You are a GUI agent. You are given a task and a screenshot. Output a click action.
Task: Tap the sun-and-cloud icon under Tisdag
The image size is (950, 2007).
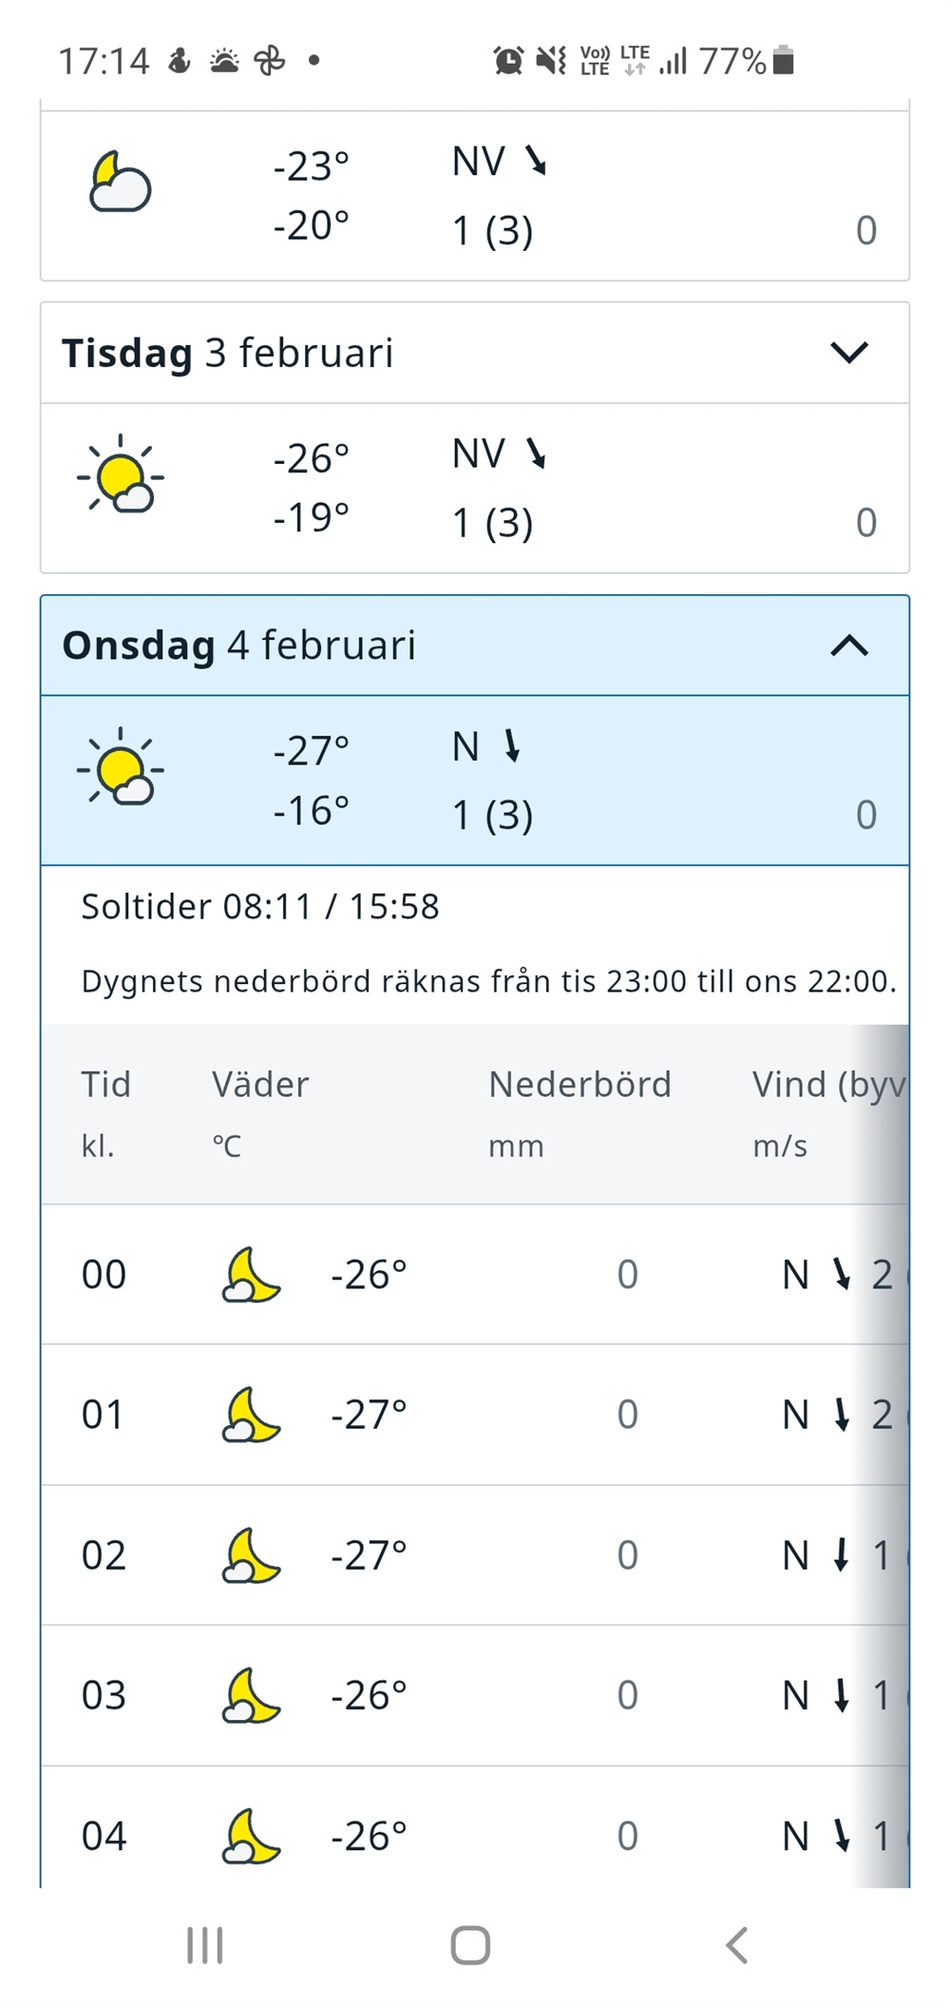coord(121,473)
